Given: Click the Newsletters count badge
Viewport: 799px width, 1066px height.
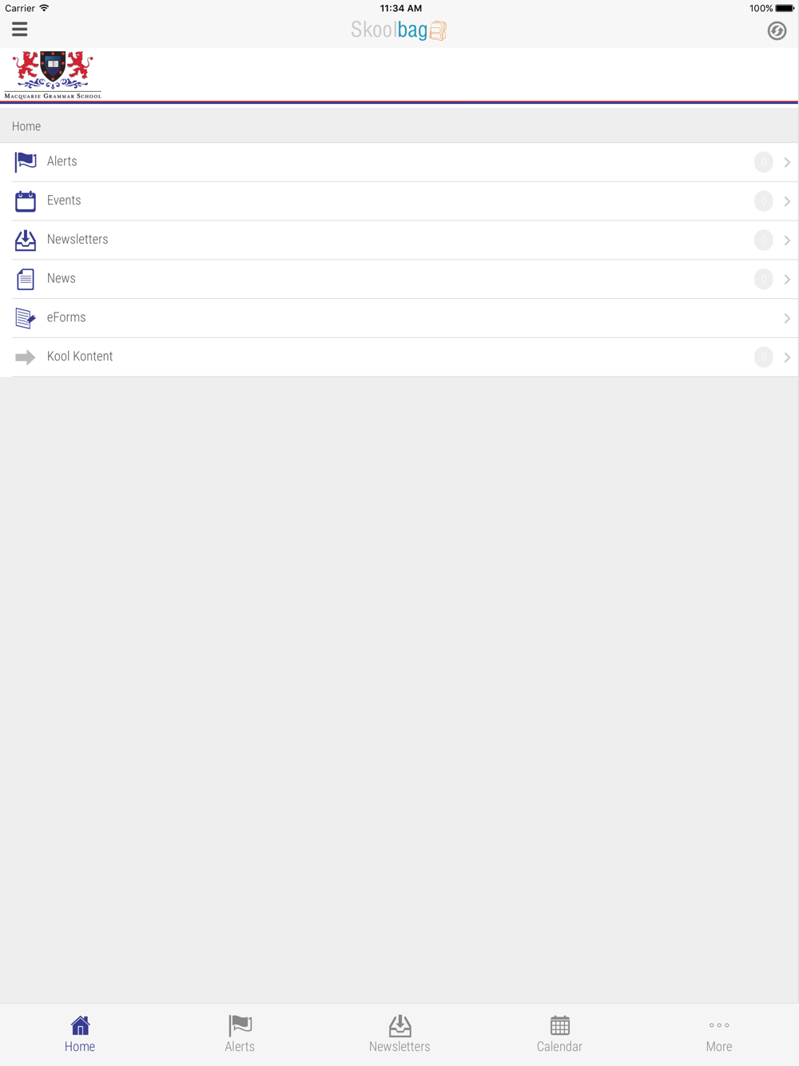Looking at the screenshot, I should 763,240.
